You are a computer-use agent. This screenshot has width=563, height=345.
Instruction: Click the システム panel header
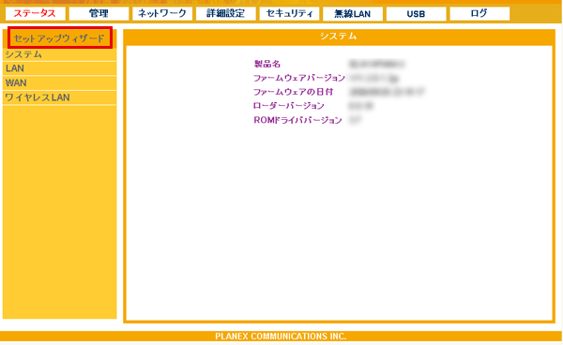coord(338,37)
